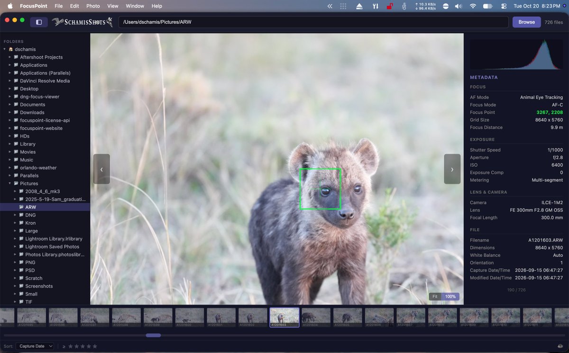This screenshot has height=353, width=569.
Task: Open the Capture Date sort dropdown
Action: pos(35,346)
